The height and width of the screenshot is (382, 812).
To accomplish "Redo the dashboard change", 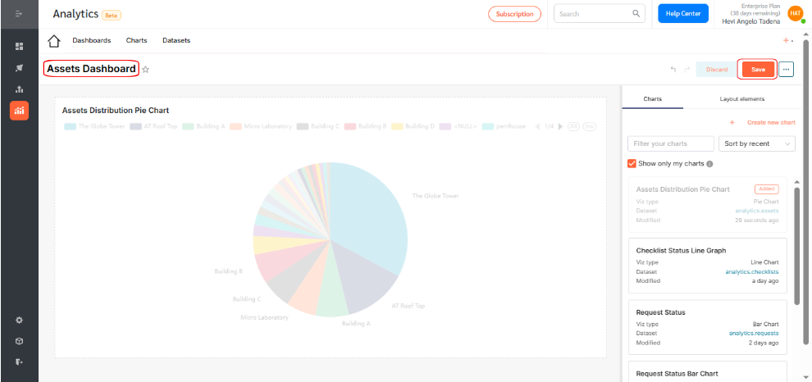I will pyautogui.click(x=687, y=70).
